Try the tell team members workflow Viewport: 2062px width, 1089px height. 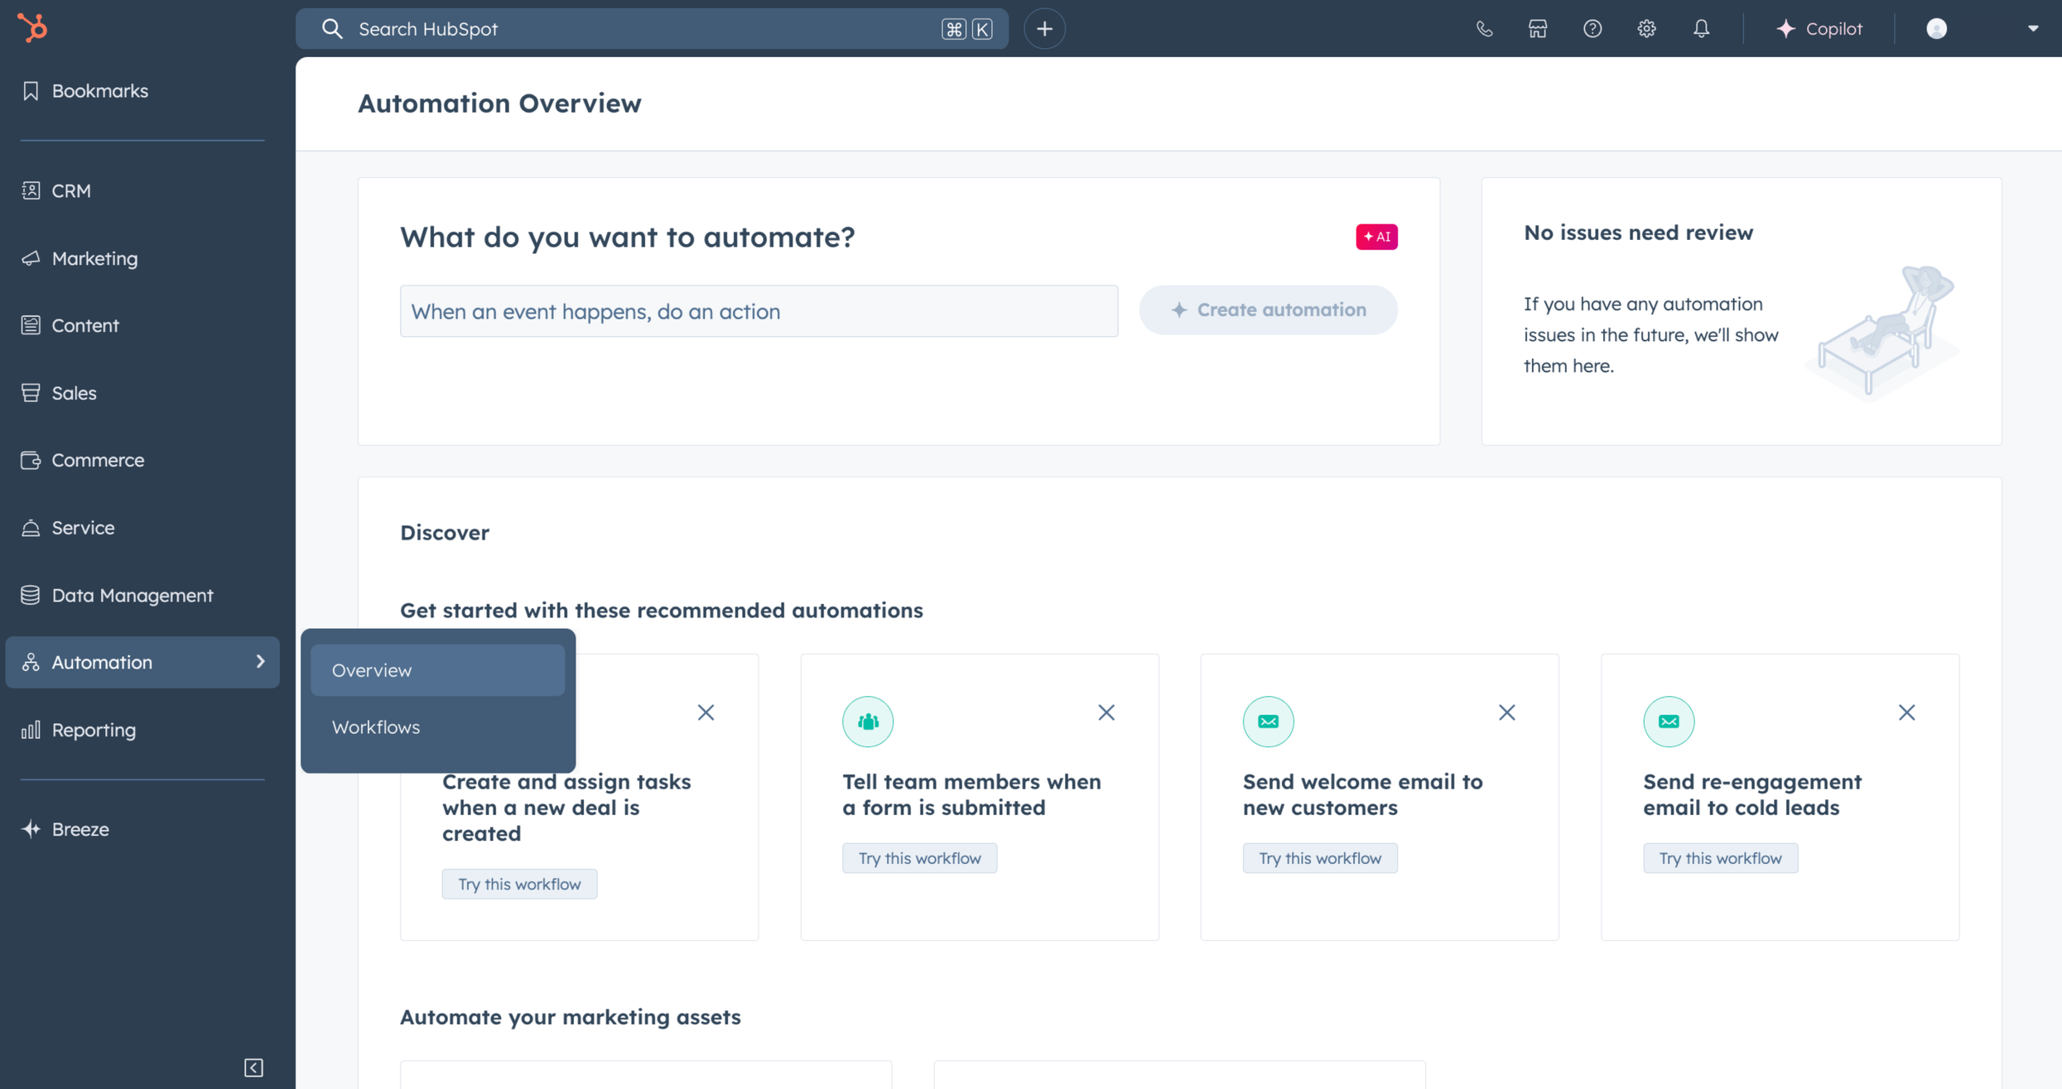pyautogui.click(x=919, y=858)
